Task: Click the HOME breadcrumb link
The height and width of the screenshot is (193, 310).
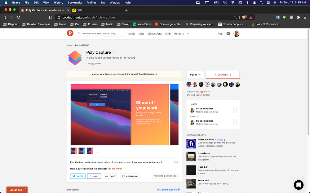Action: point(69,45)
